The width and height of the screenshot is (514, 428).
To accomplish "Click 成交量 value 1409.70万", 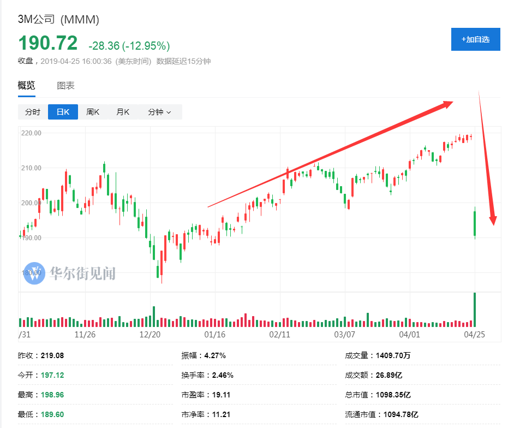I will pyautogui.click(x=393, y=355).
